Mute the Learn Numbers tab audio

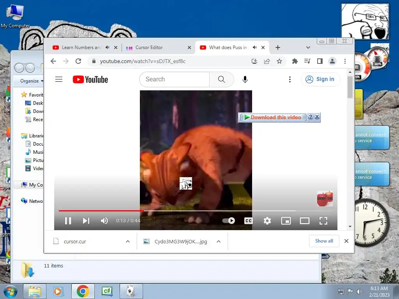[x=108, y=47]
